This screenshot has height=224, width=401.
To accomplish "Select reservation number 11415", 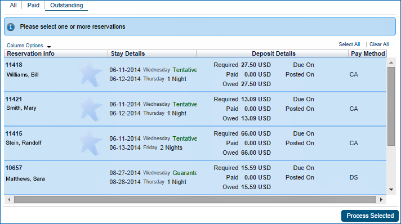I will click(x=14, y=133).
